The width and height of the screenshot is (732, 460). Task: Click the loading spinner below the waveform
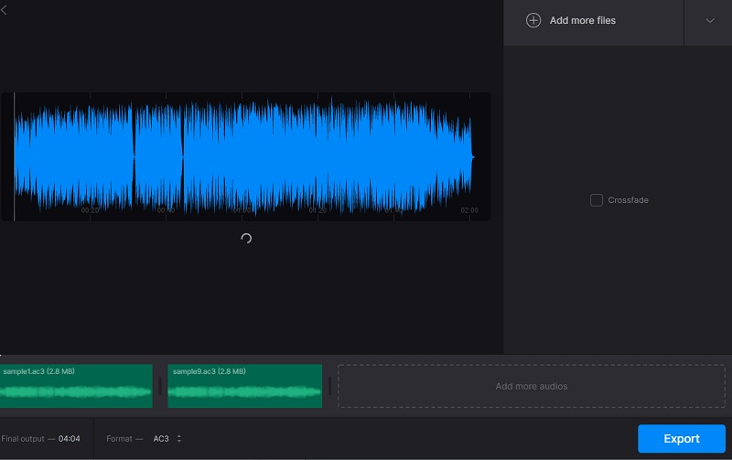pyautogui.click(x=245, y=239)
